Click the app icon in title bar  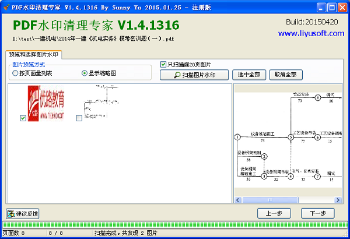(6, 7)
